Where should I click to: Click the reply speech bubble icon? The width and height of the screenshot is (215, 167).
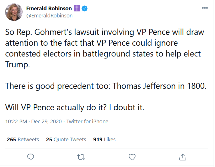pos(30,157)
